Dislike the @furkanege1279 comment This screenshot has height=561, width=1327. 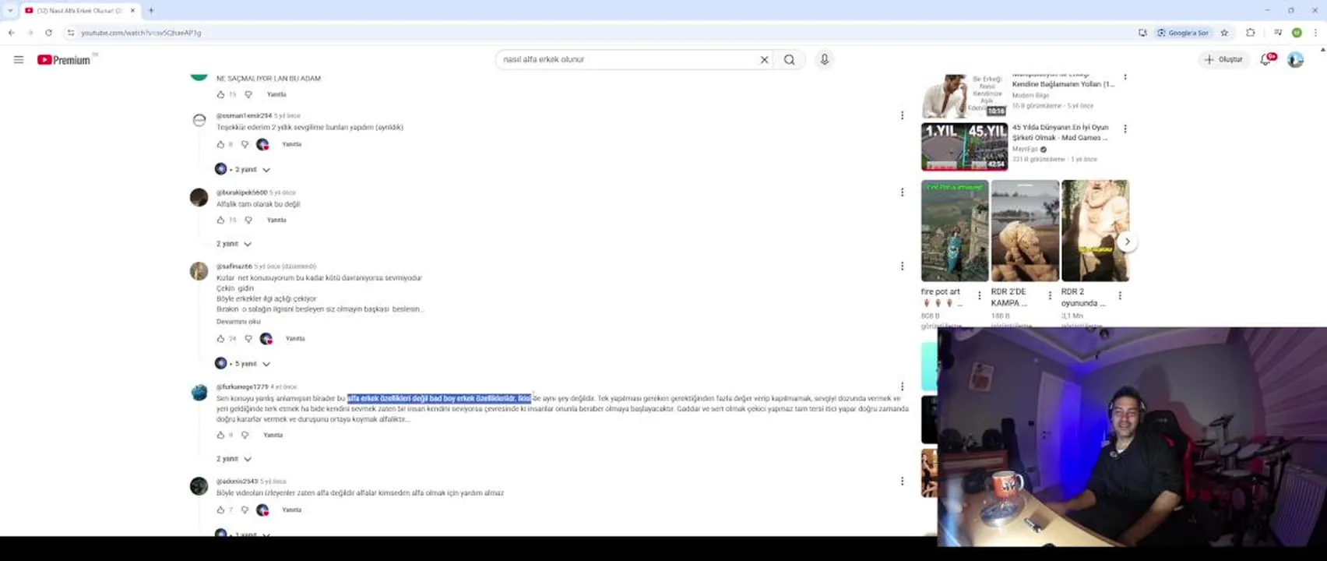(245, 435)
